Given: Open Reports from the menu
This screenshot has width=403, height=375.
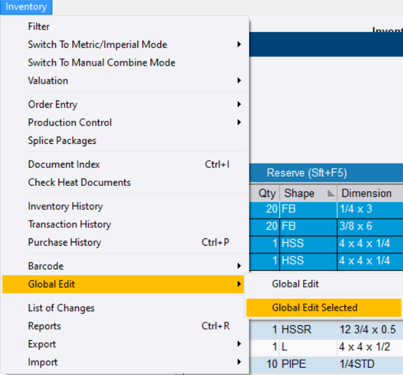Looking at the screenshot, I should [44, 326].
